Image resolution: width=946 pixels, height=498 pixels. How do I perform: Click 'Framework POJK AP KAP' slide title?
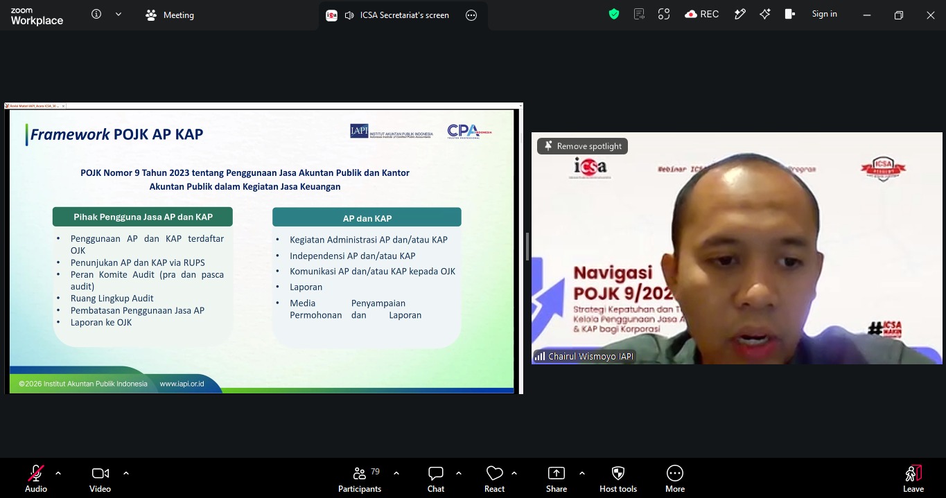coord(116,134)
